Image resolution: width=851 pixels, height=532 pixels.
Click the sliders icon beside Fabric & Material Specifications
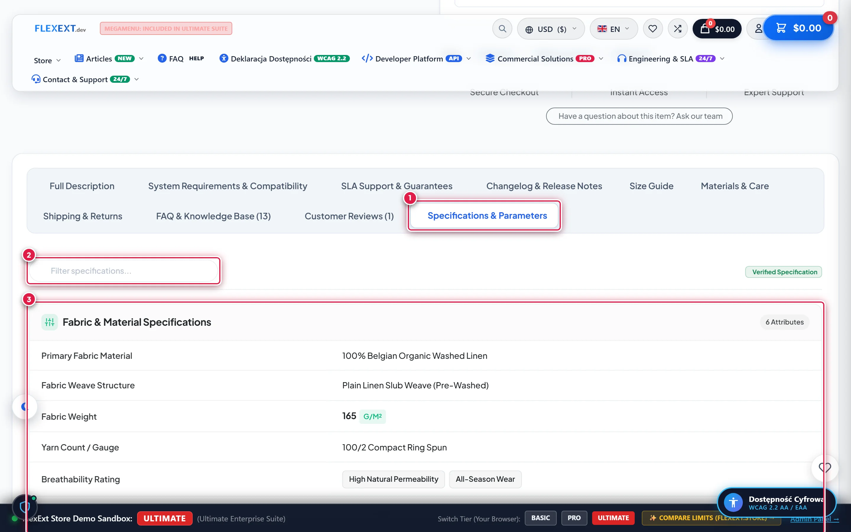tap(50, 322)
